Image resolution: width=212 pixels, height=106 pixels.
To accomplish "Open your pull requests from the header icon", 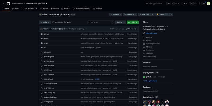I will click(x=195, y=3).
